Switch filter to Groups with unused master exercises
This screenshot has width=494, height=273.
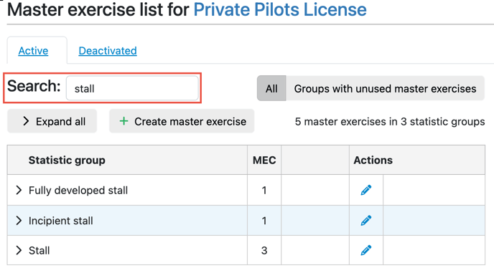(x=385, y=88)
